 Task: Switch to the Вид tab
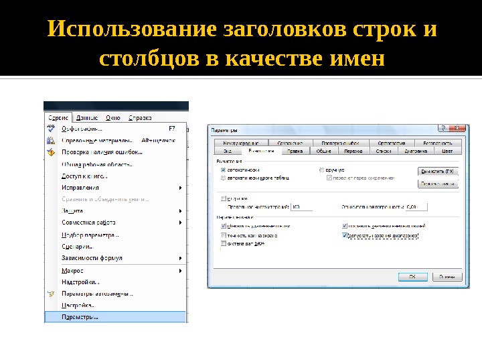click(x=228, y=151)
